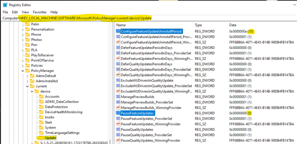The height and width of the screenshot is (144, 297).
Task: Click the DWORD icon of PauseQualityUpdates
Action: click(x=118, y=130)
